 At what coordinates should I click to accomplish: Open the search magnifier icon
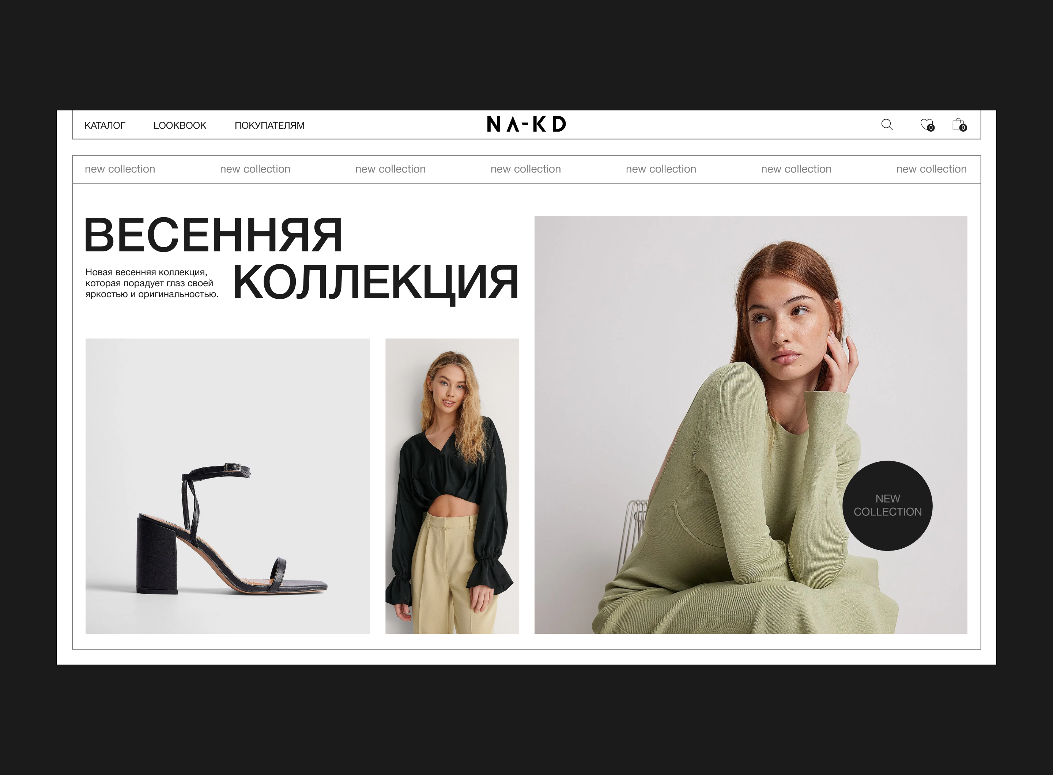pos(887,125)
